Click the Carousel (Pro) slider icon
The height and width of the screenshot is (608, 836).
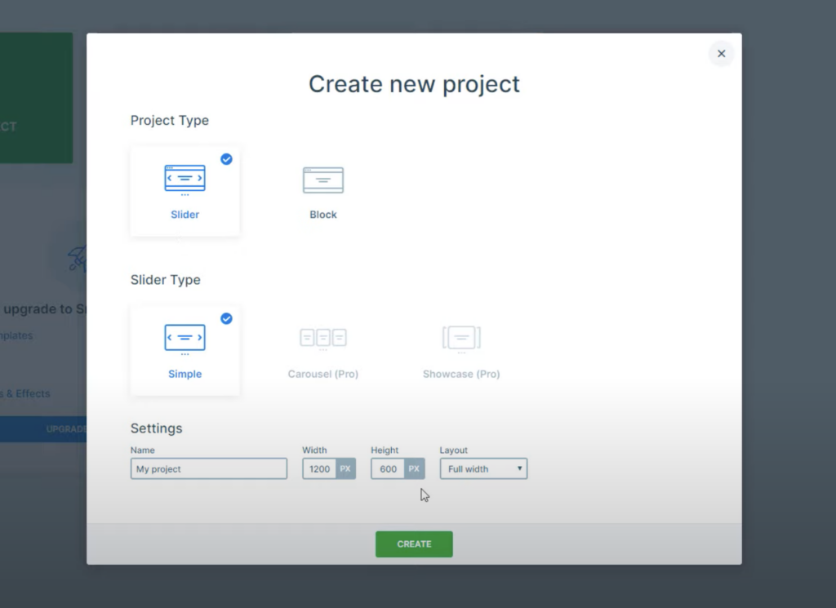[x=323, y=338]
